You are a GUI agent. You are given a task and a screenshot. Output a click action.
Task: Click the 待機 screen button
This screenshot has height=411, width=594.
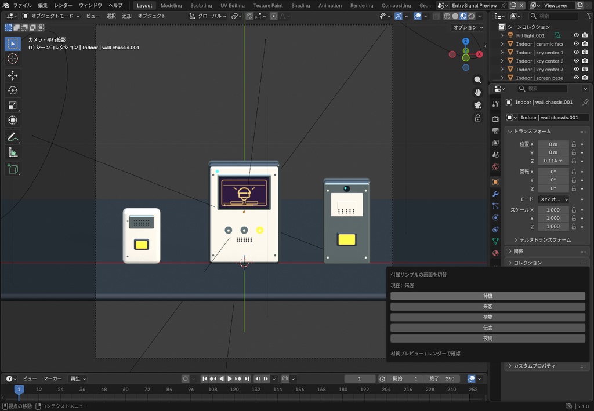[487, 296]
